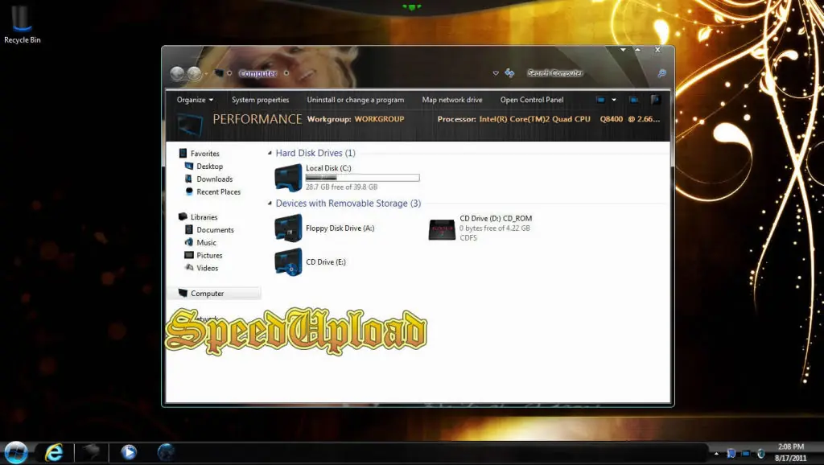Click Open Control Panel
The width and height of the screenshot is (824, 465).
coord(532,100)
